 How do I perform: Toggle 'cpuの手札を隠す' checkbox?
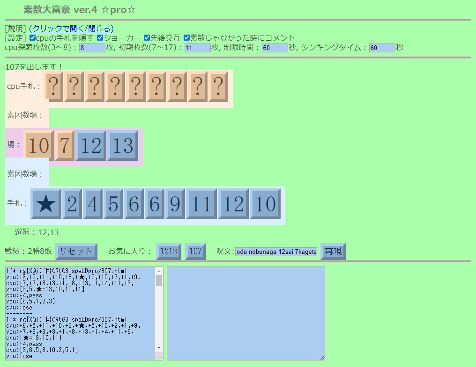pyautogui.click(x=32, y=37)
